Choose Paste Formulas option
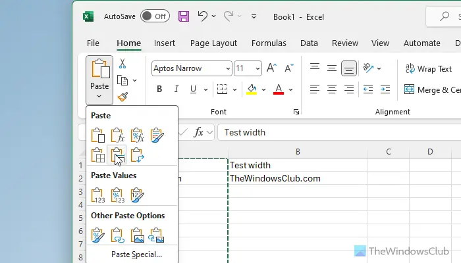The width and height of the screenshot is (461, 263). pyautogui.click(x=117, y=135)
